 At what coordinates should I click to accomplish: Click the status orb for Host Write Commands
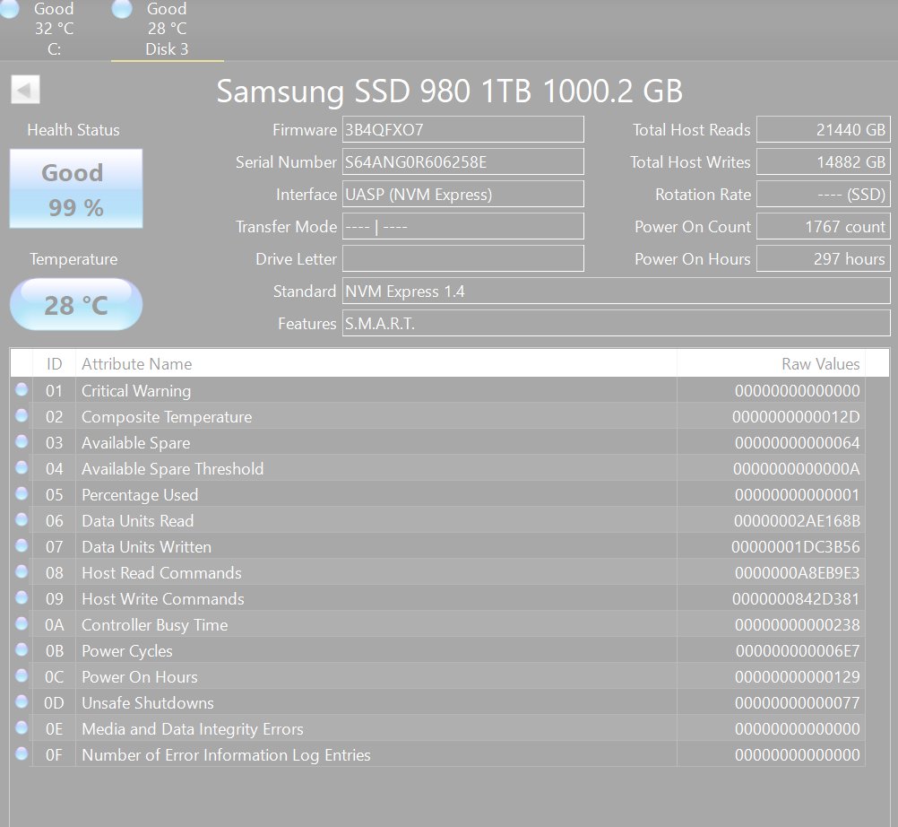coord(22,597)
